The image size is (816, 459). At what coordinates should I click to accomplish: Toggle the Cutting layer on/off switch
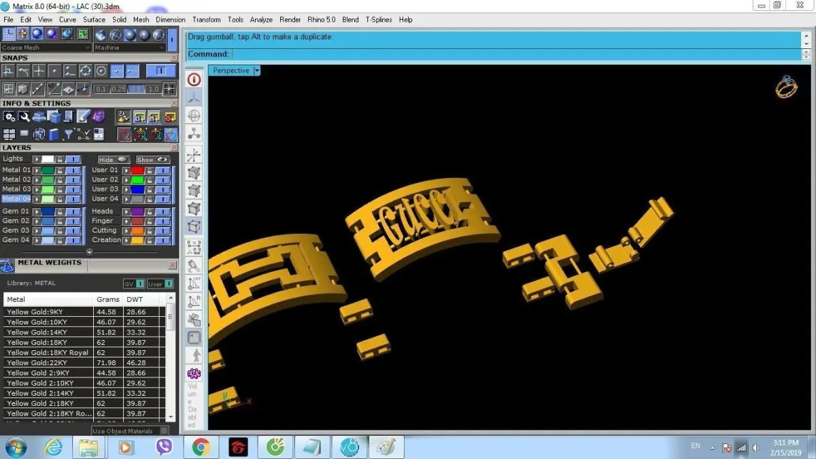[x=163, y=231]
